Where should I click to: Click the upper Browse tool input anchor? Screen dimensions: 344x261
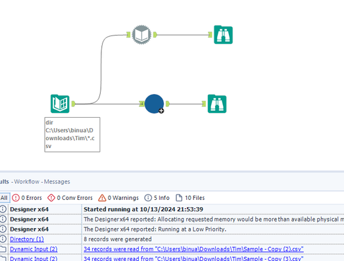coord(210,35)
